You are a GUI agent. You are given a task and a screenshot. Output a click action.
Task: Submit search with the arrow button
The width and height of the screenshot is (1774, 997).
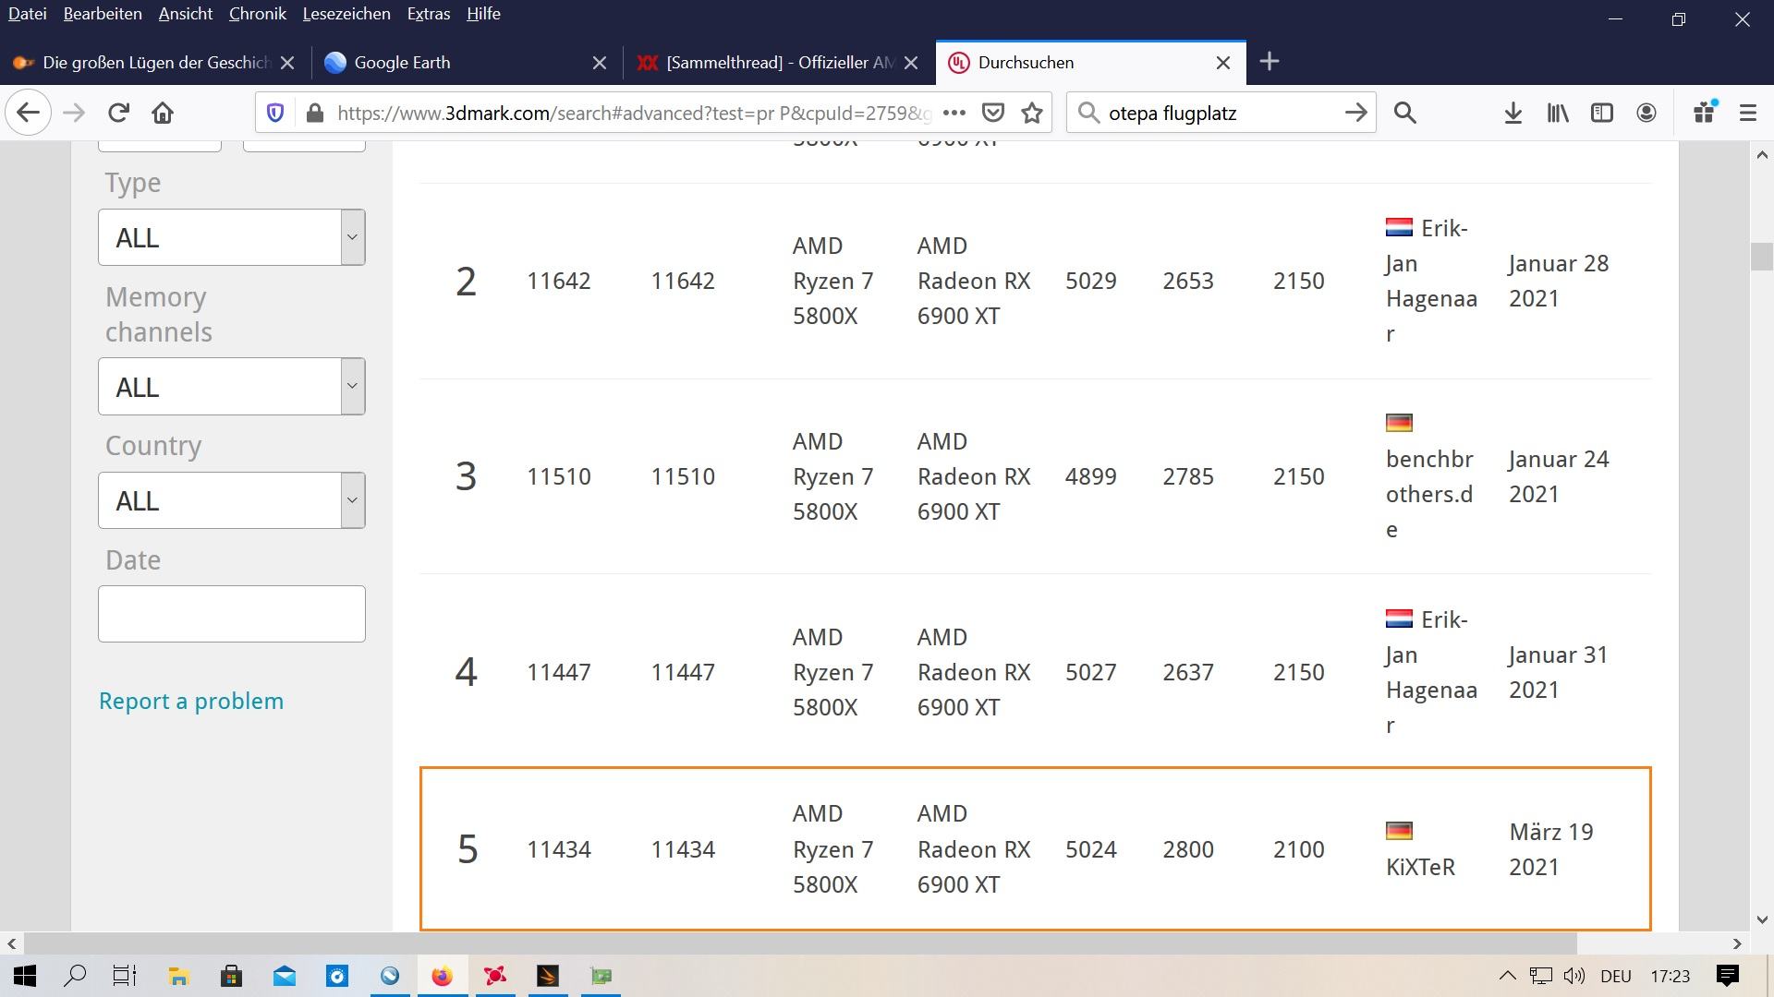click(1355, 113)
